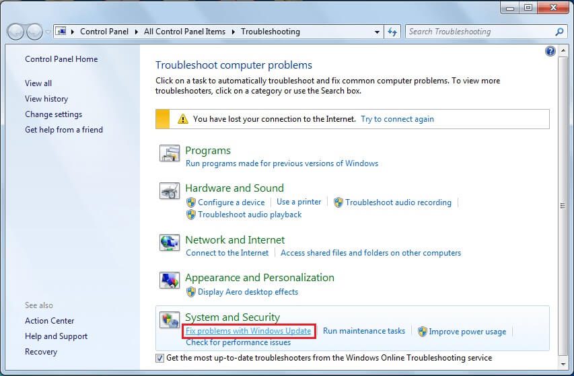This screenshot has height=376, width=574.
Task: Open View history in the sidebar
Action: [46, 99]
